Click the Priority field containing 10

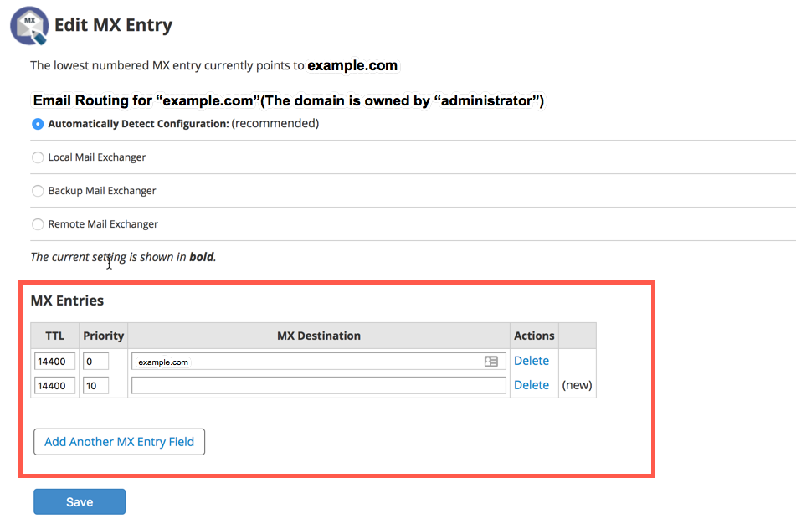click(x=95, y=386)
